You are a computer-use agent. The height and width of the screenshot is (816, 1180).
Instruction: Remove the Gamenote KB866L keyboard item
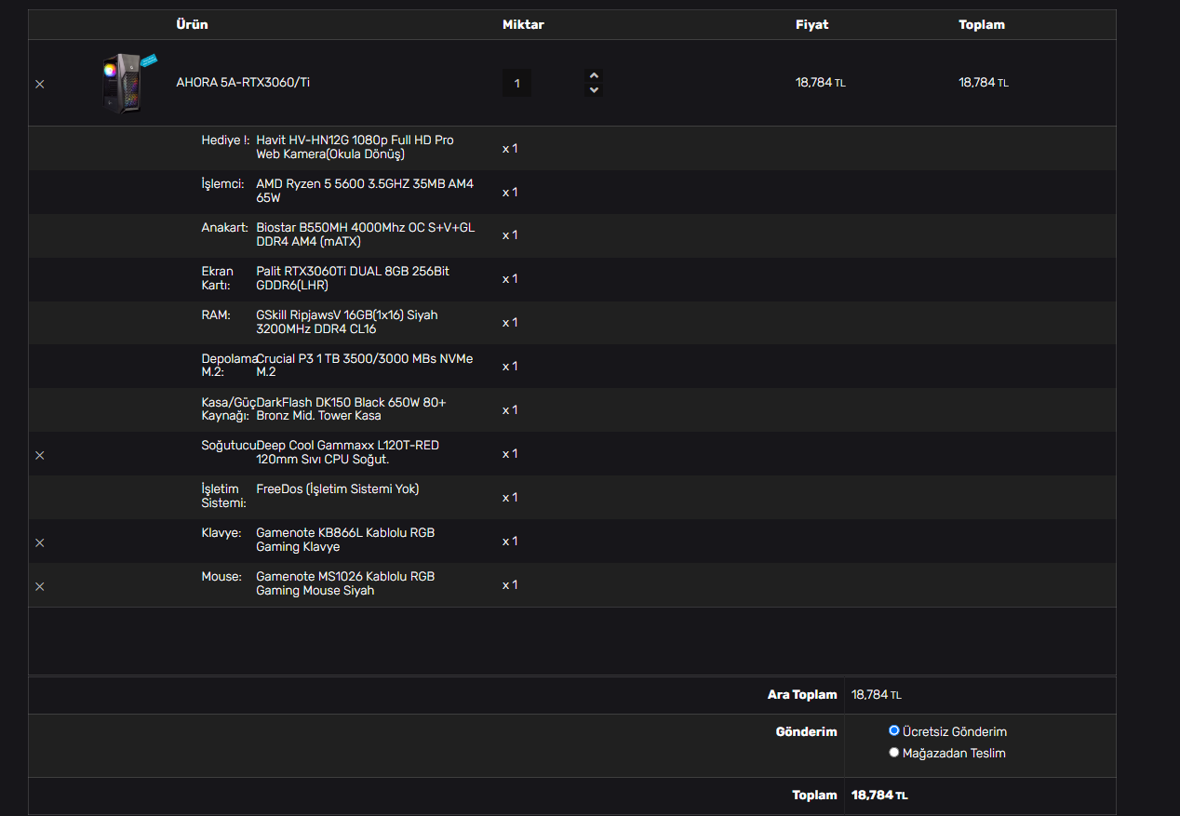click(39, 542)
